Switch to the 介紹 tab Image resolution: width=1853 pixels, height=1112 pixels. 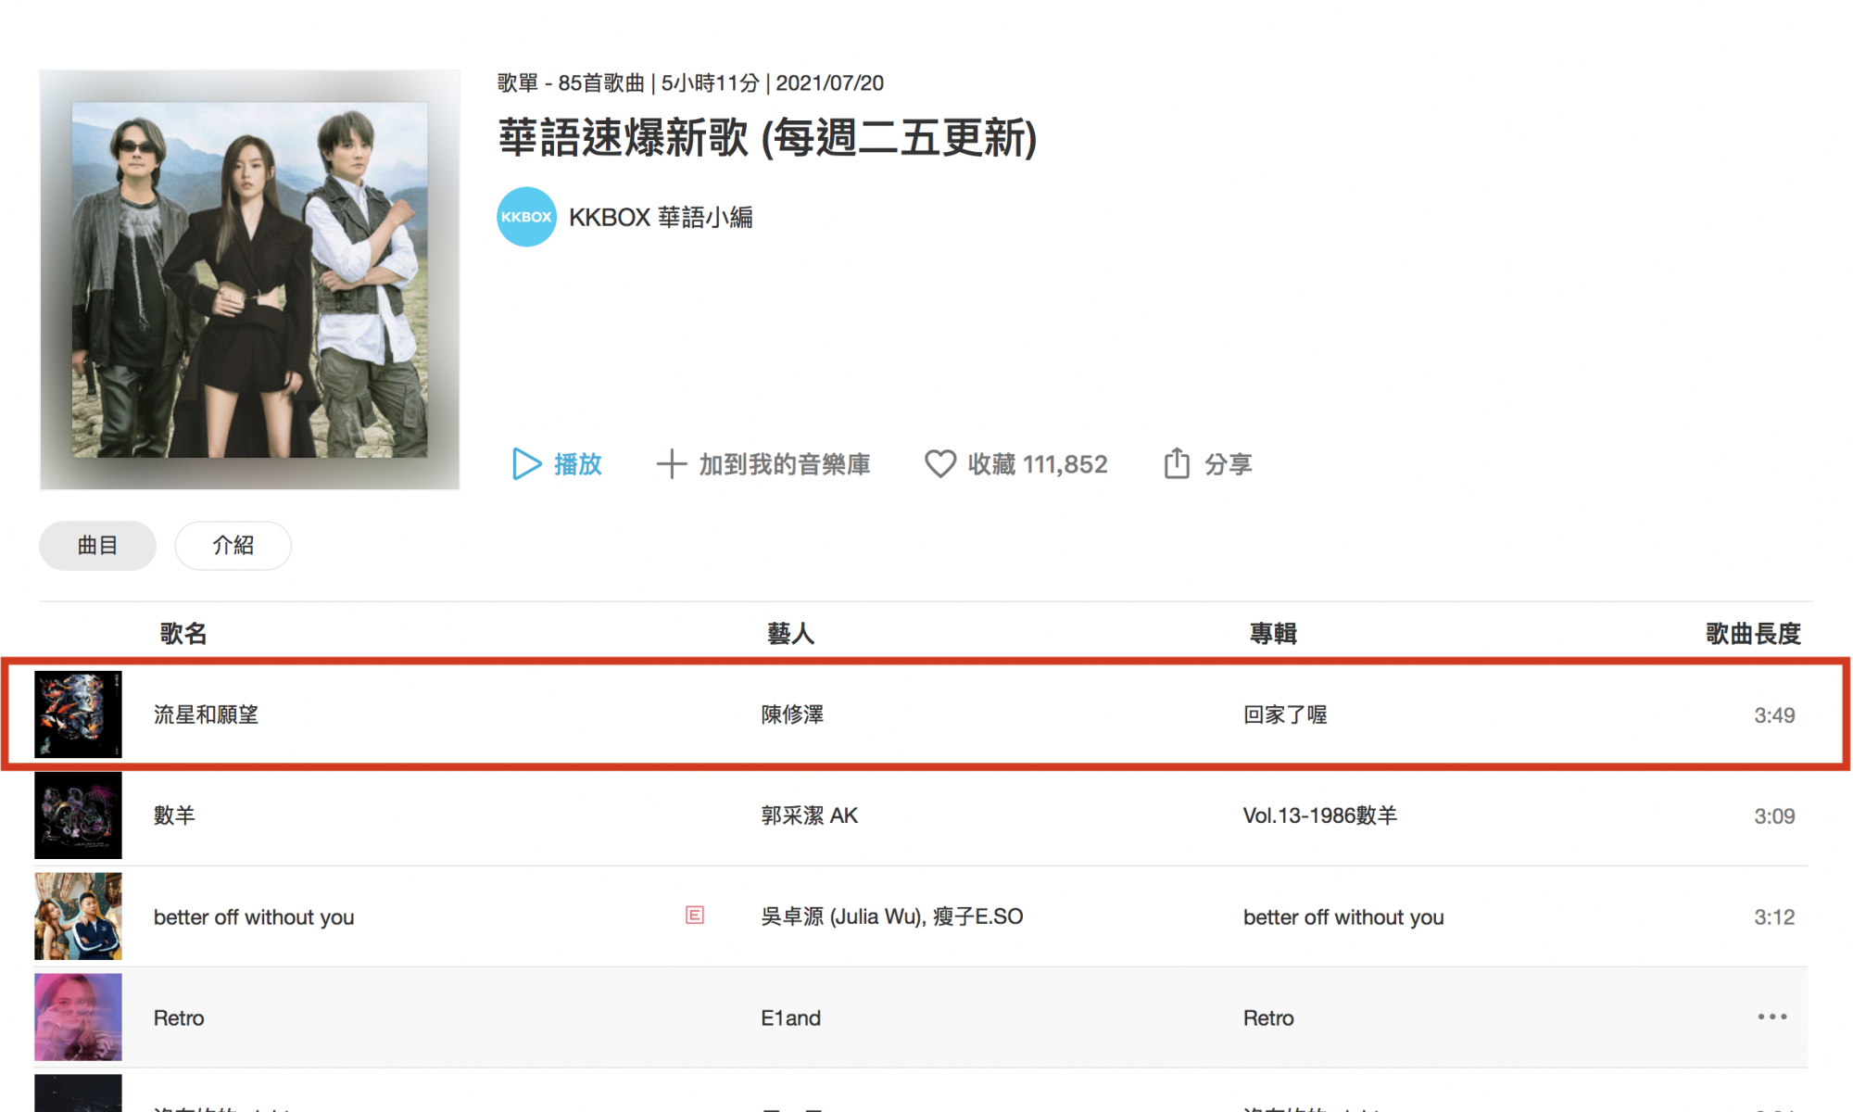tap(233, 545)
